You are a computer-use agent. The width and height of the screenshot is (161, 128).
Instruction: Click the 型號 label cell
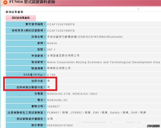pyautogui.click(x=26, y=49)
